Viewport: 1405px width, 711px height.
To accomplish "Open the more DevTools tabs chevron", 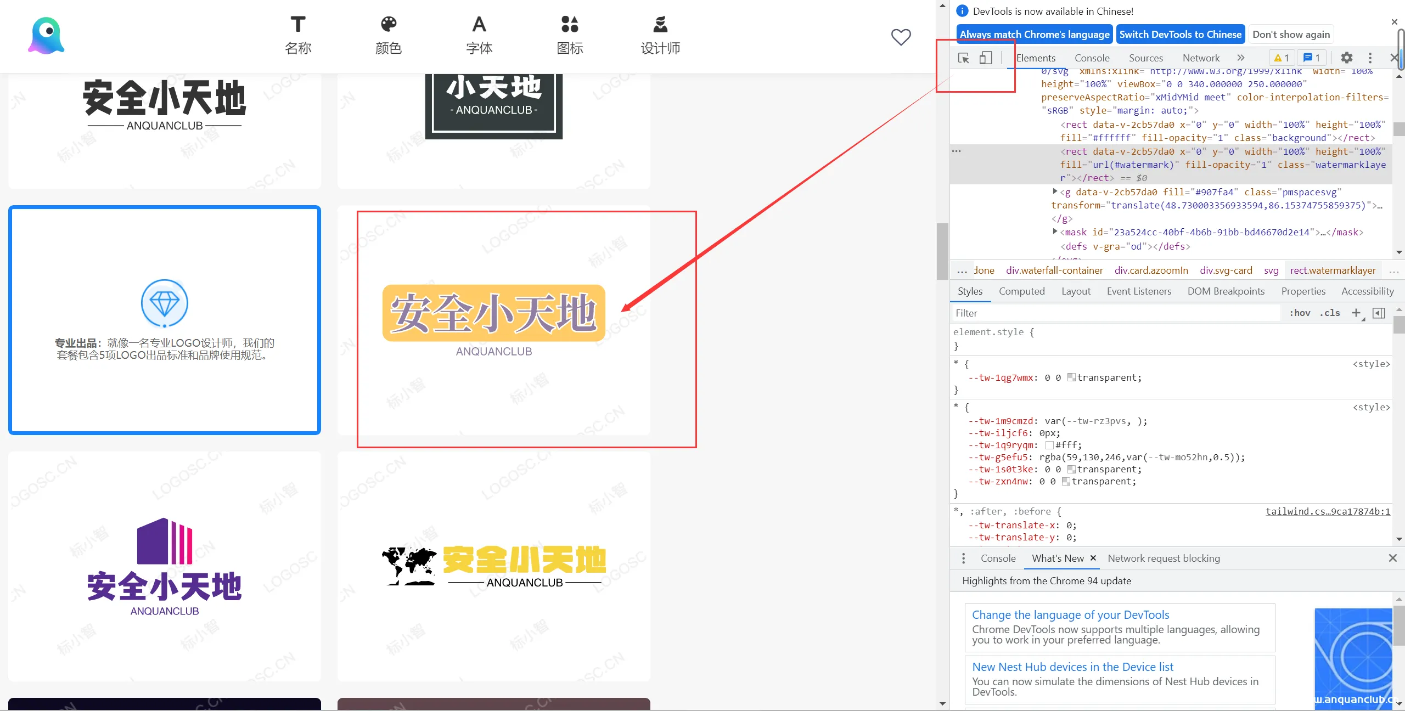I will pyautogui.click(x=1241, y=58).
